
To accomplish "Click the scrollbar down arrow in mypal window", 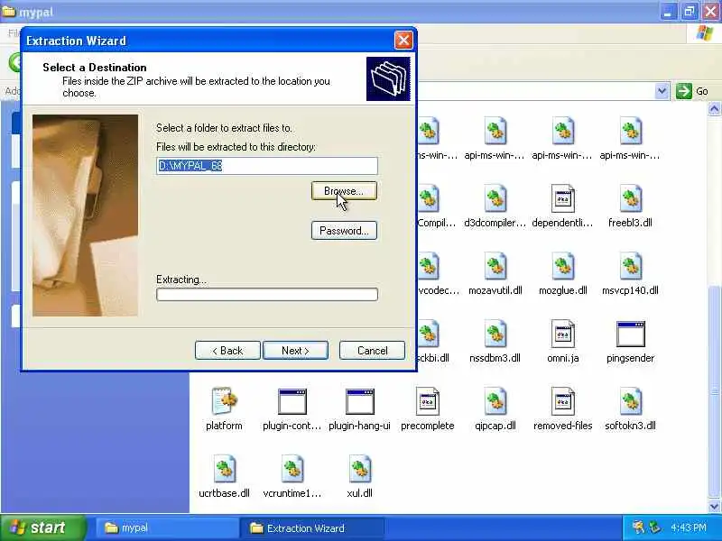I will pos(714,506).
